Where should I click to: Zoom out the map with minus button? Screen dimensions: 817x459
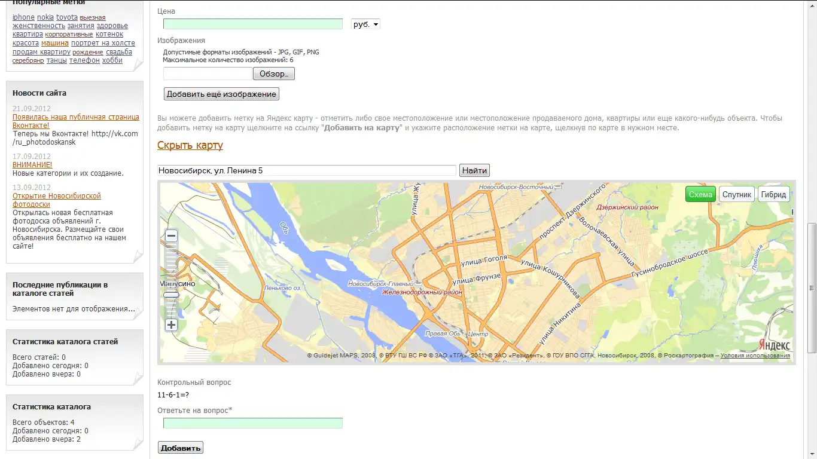(x=172, y=236)
